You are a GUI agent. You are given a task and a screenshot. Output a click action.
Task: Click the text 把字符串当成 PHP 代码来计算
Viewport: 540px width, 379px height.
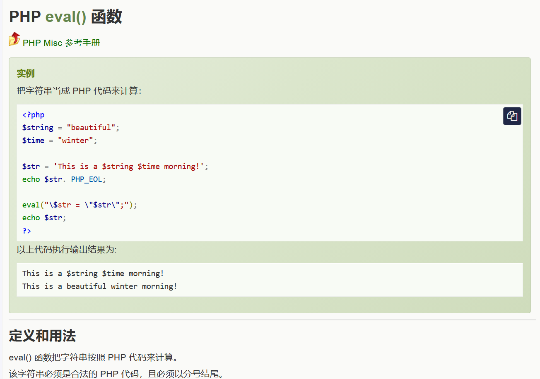coord(79,91)
